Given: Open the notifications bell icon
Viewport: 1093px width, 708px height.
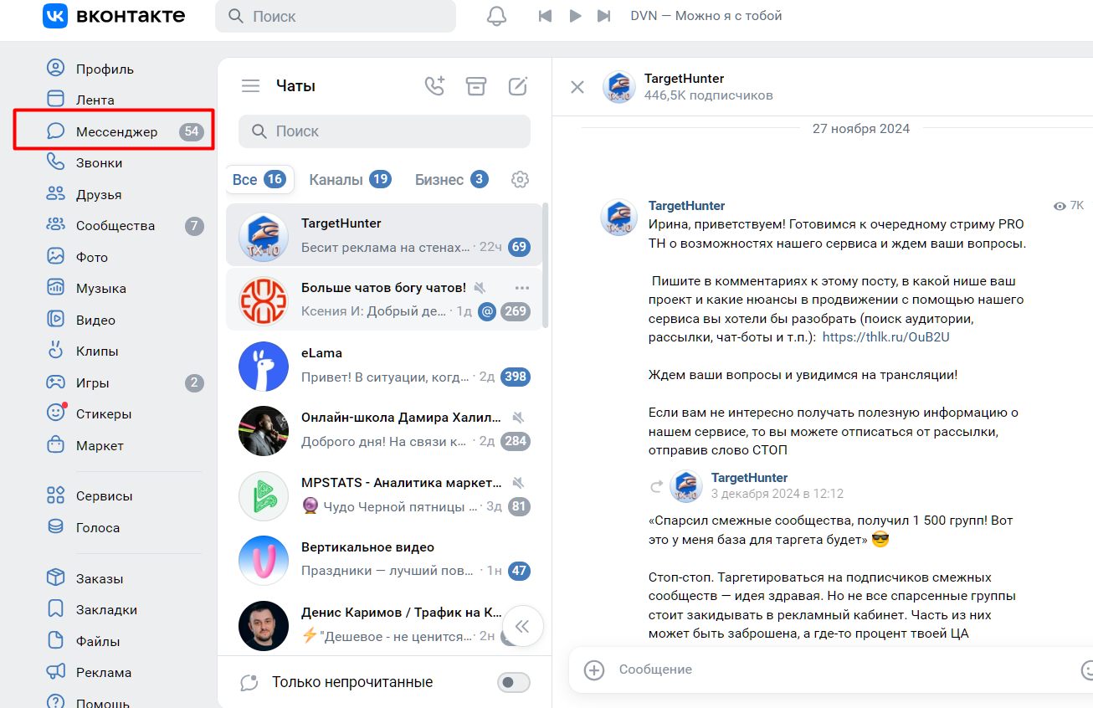Looking at the screenshot, I should (x=496, y=16).
